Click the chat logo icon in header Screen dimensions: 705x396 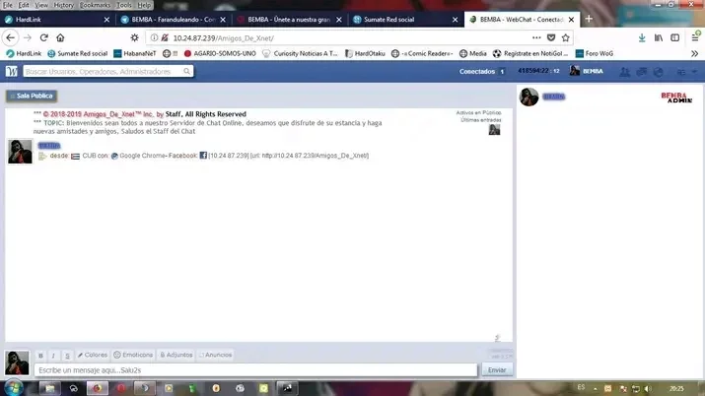pos(12,71)
